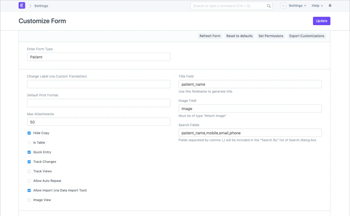
Task: Click the ERPNext logo icon
Action: 22,5
